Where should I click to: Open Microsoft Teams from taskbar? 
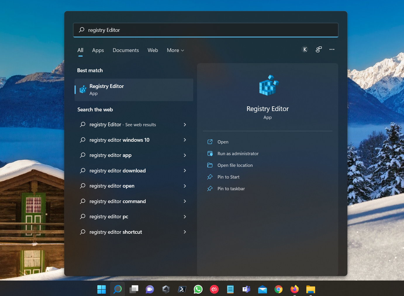tap(246, 289)
